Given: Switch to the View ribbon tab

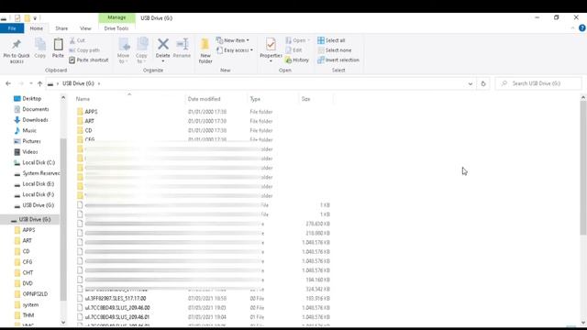Looking at the screenshot, I should coord(85,28).
